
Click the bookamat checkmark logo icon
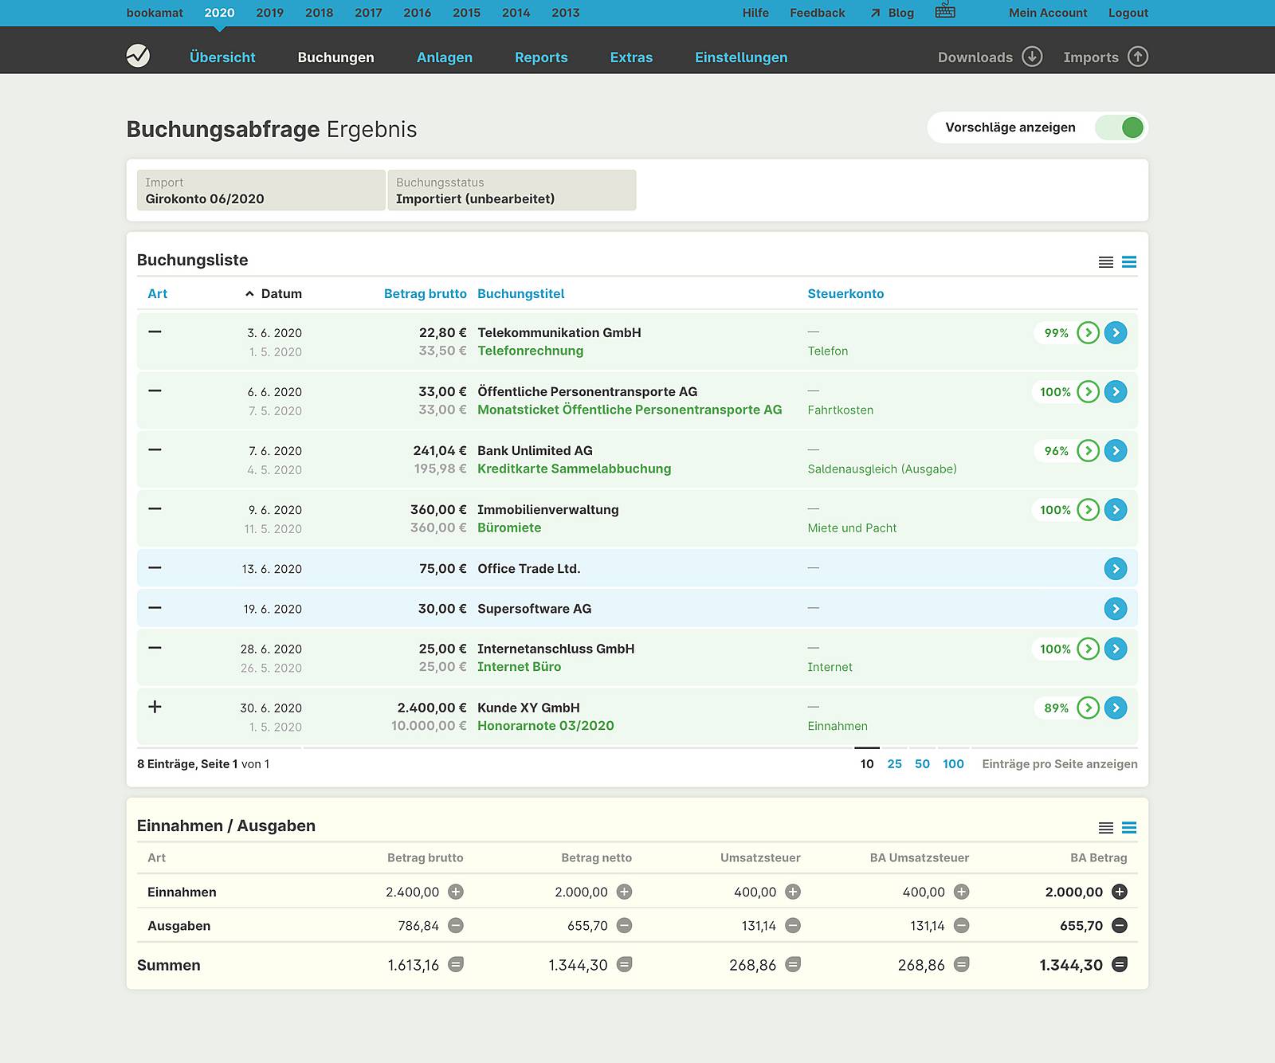pyautogui.click(x=138, y=56)
